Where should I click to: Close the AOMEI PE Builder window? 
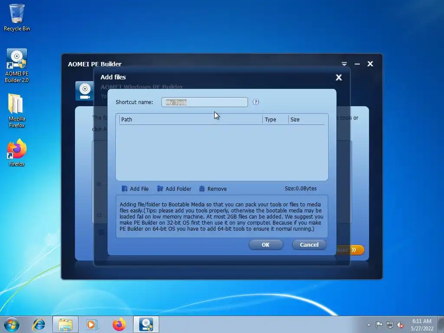coord(370,64)
